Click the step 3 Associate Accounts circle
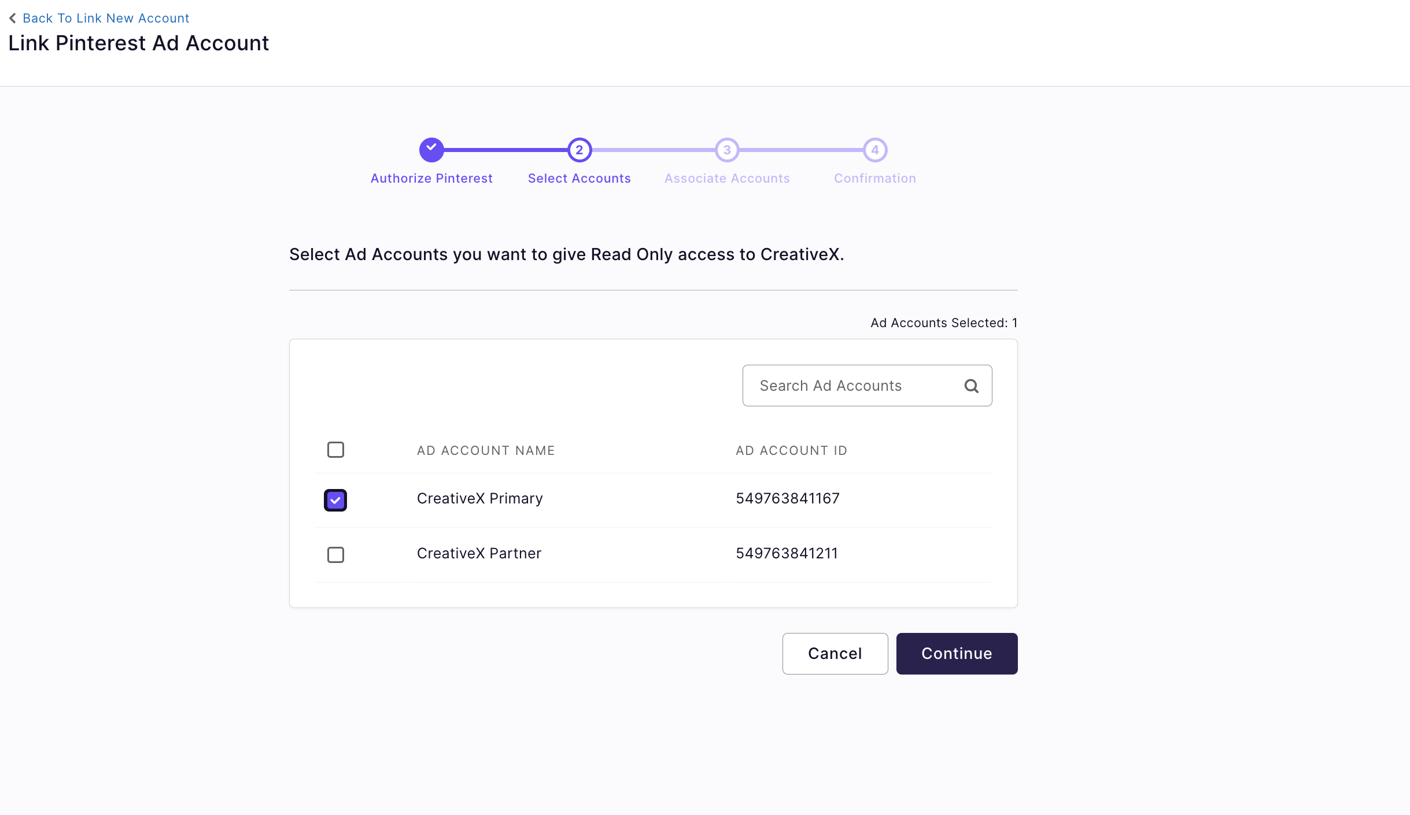 click(x=727, y=150)
